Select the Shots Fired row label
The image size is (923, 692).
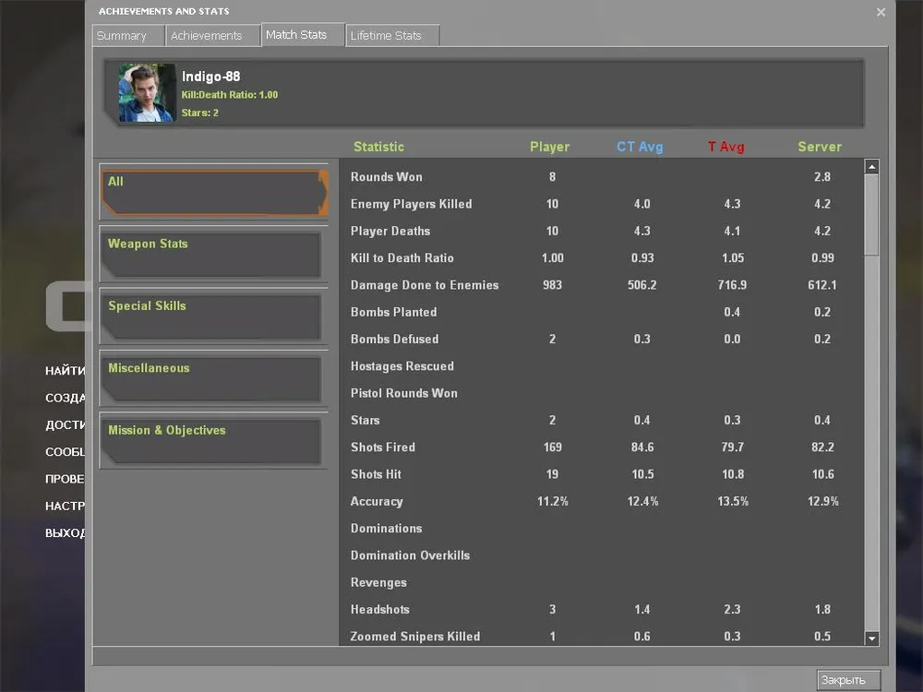point(383,447)
